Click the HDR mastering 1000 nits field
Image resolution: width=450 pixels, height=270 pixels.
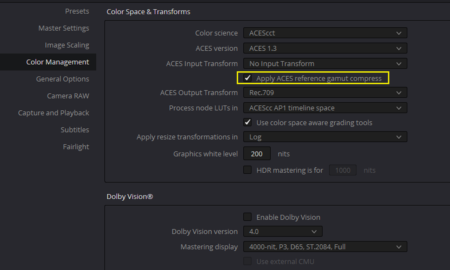[x=343, y=170]
